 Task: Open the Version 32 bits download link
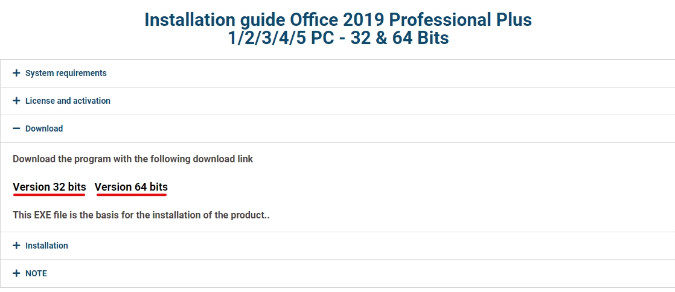click(50, 187)
